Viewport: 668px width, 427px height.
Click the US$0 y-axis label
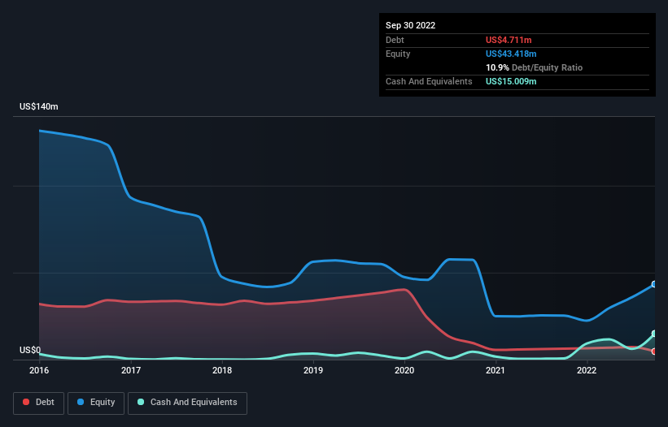[30, 350]
